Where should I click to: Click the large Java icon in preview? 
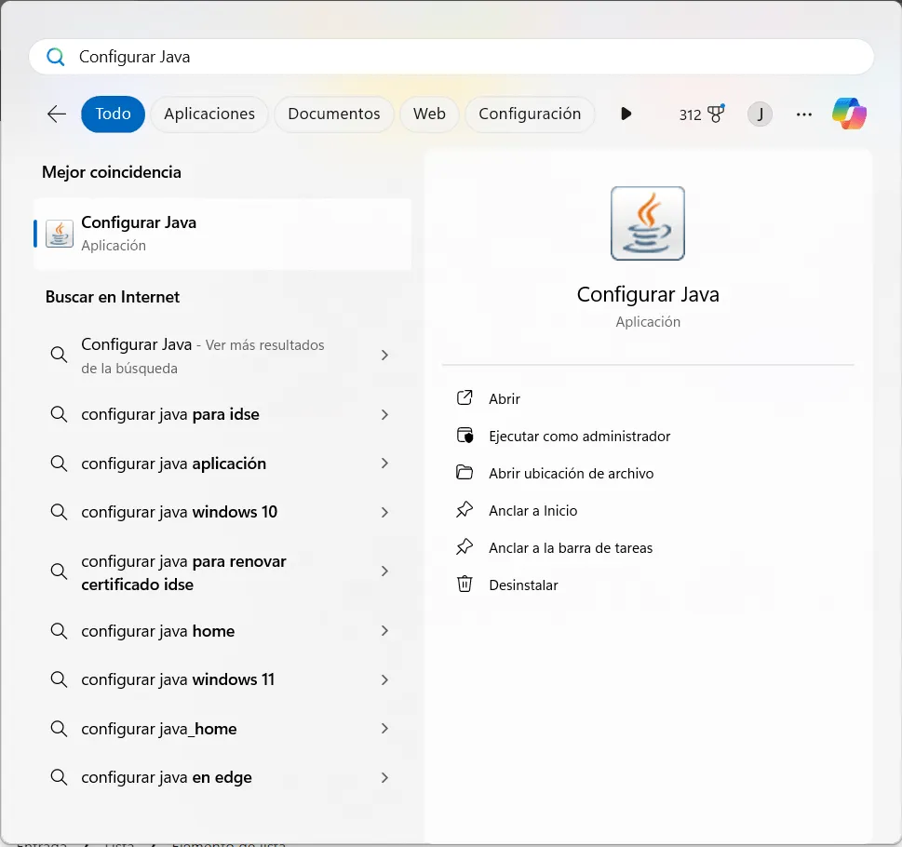click(x=648, y=223)
